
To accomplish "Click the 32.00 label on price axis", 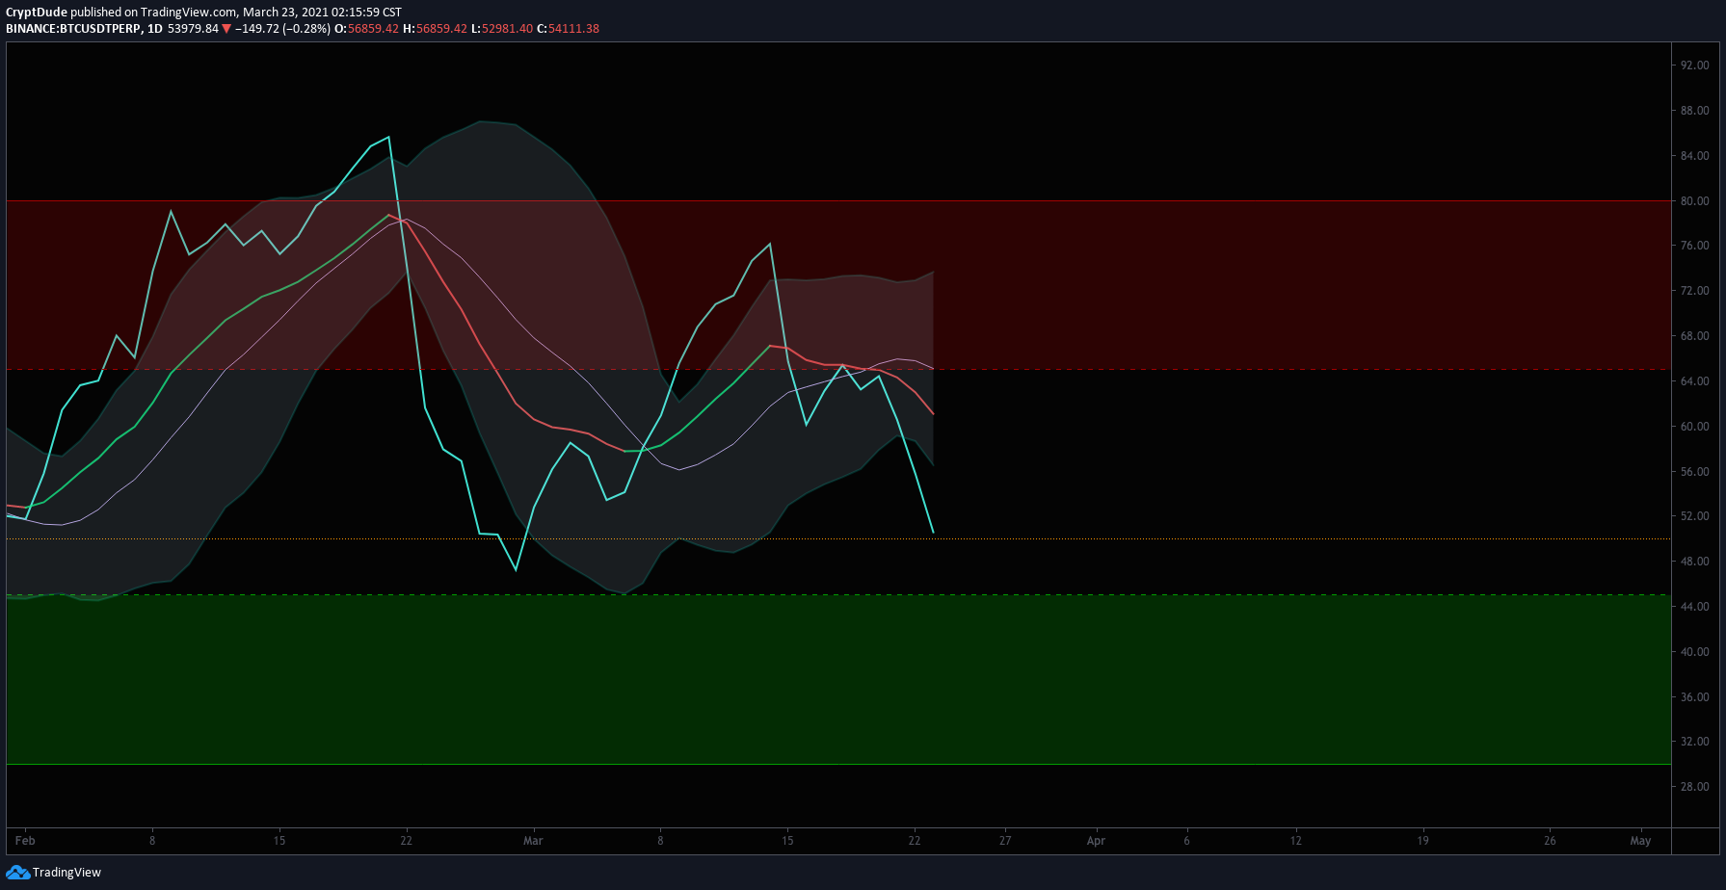I will click(x=1695, y=742).
